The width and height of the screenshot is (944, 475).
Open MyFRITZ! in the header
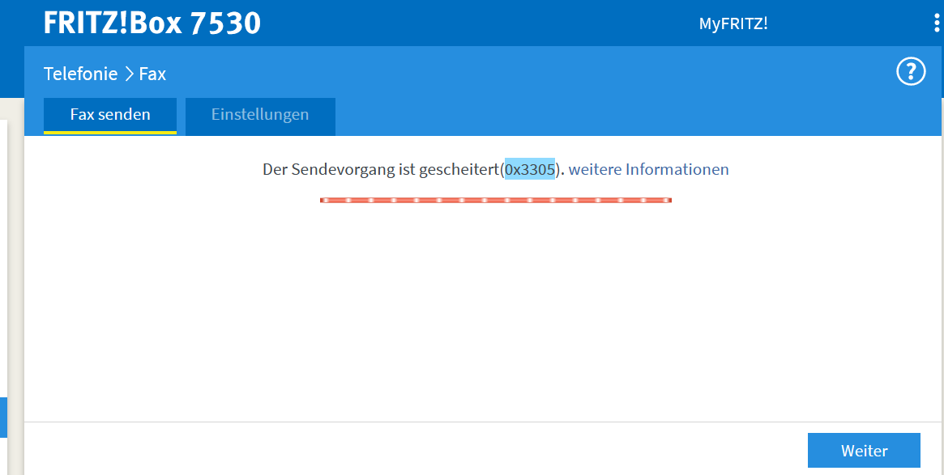pyautogui.click(x=733, y=23)
